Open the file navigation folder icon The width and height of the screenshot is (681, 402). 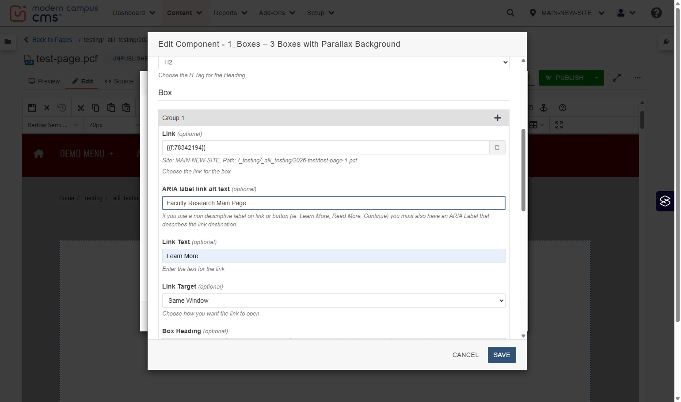click(x=8, y=41)
